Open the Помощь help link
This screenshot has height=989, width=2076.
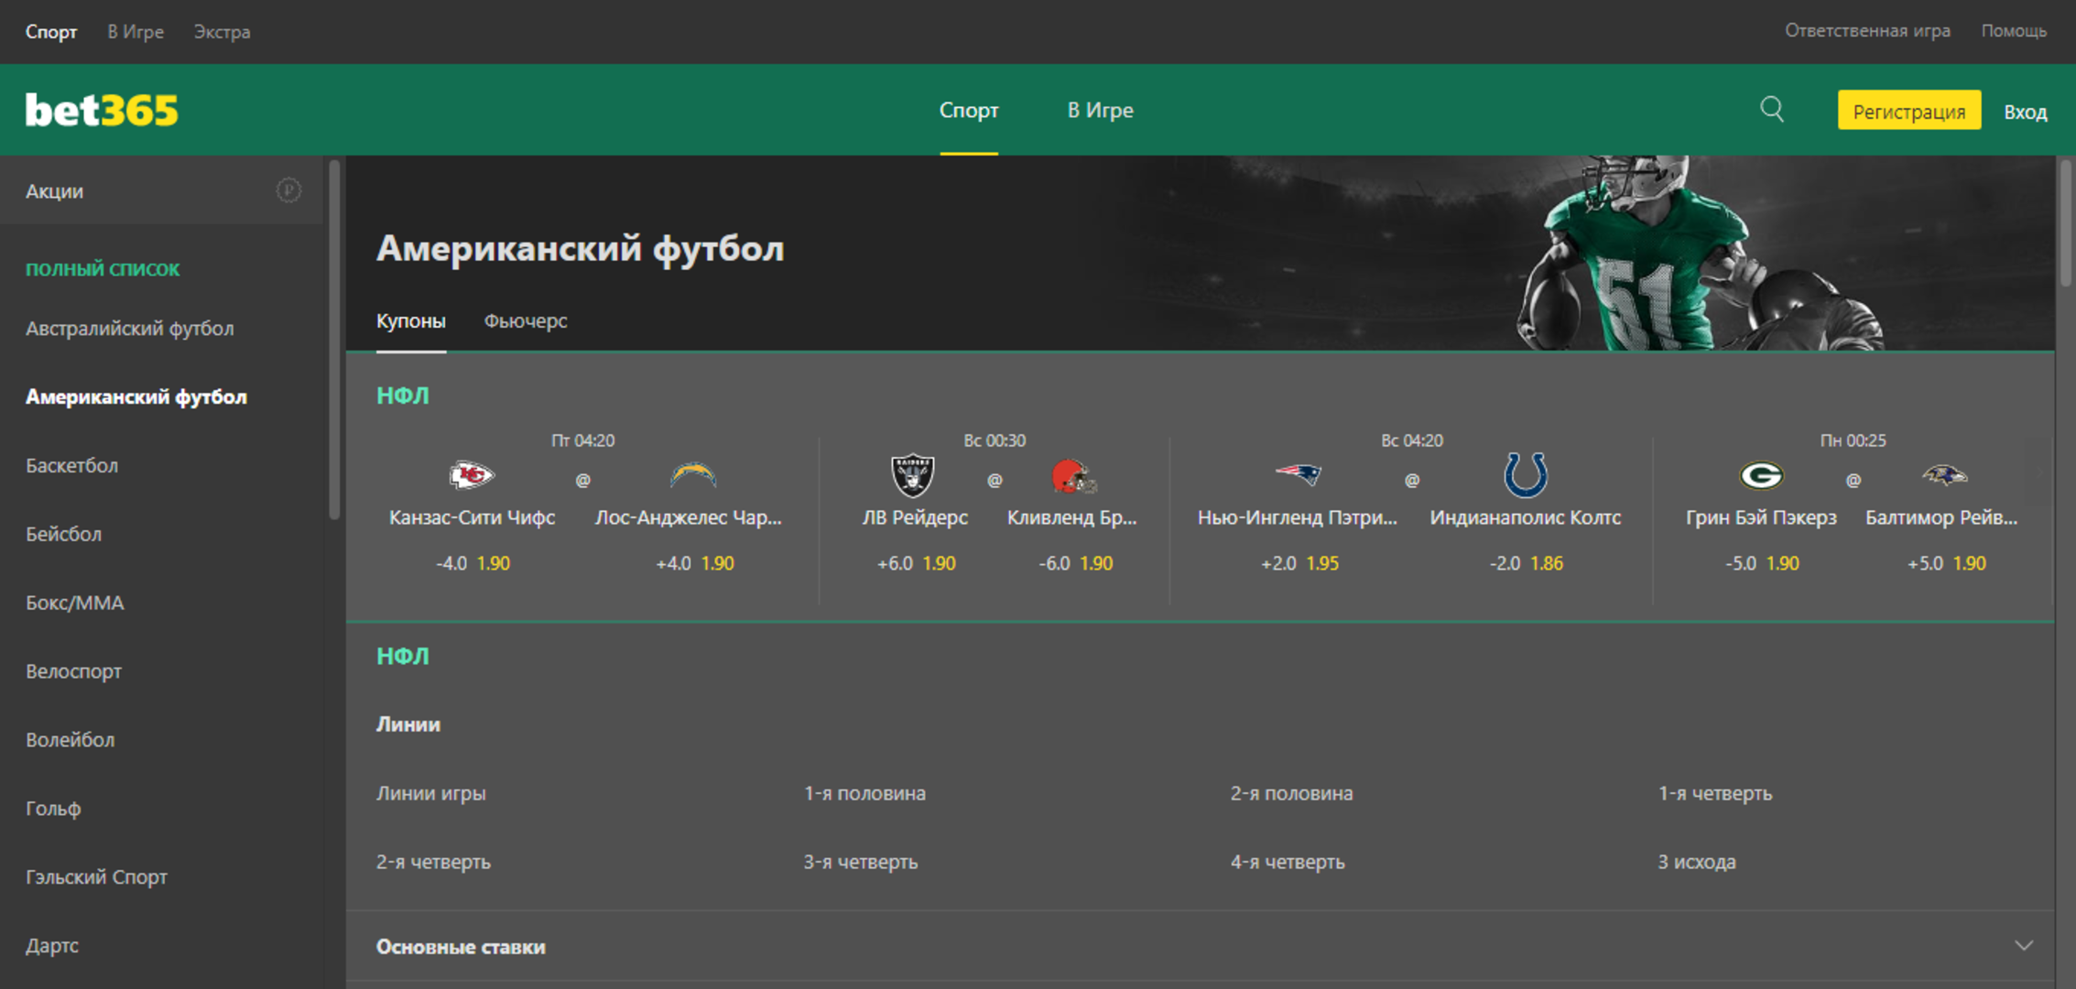point(2014,30)
